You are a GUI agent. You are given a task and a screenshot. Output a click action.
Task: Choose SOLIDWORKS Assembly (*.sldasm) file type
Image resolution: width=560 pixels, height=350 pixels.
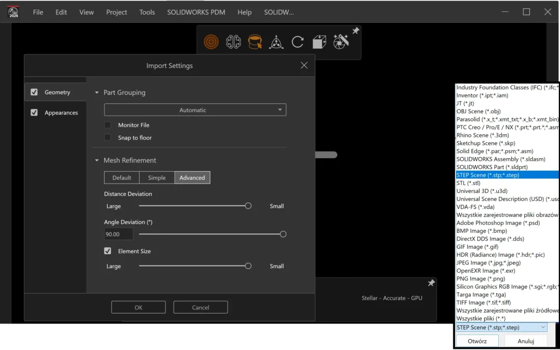(508, 159)
